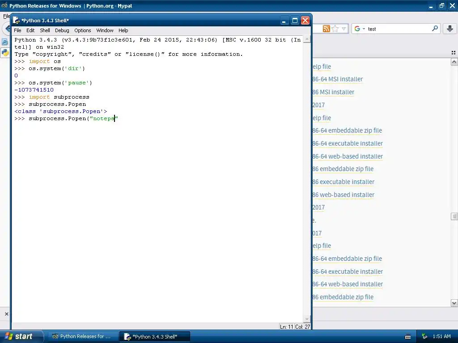Open the 86-64 MSI installer link
The width and height of the screenshot is (458, 343).
pos(337,79)
